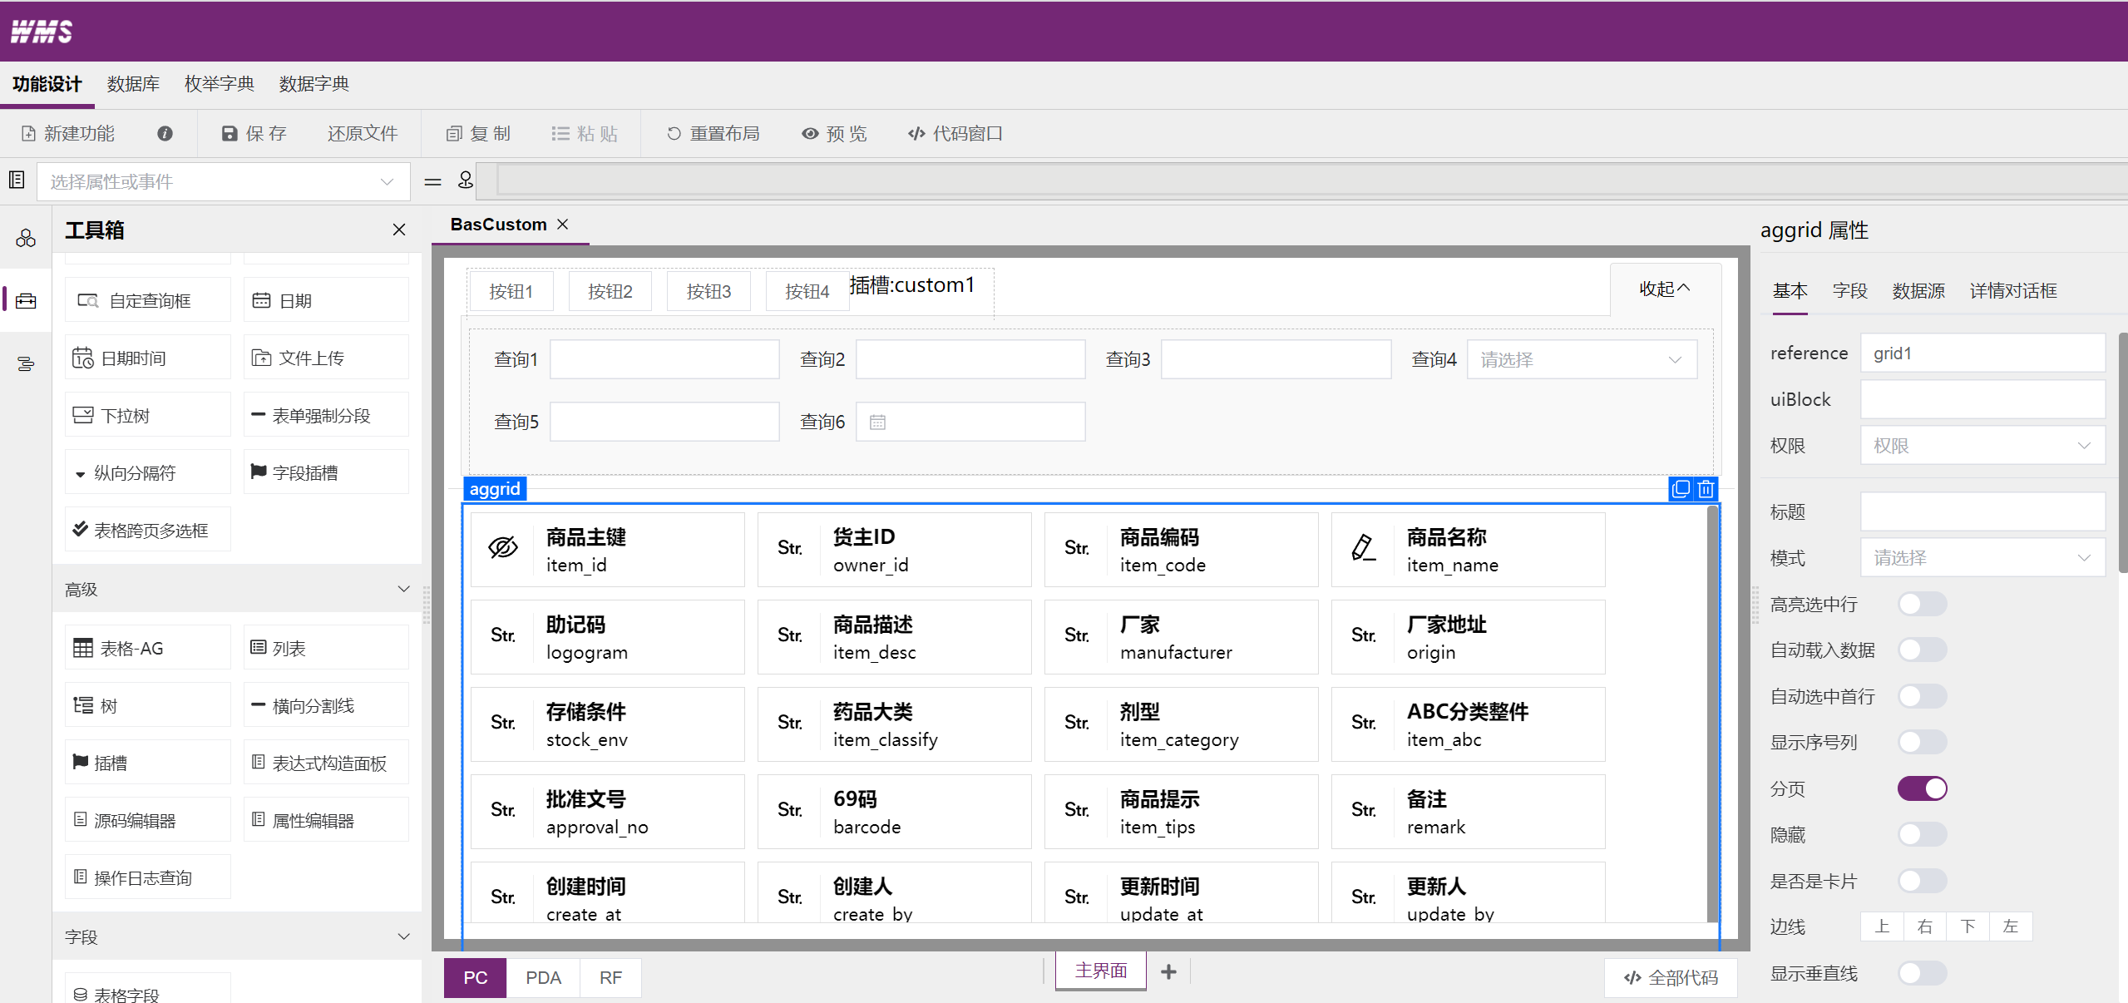Click the edit pencil icon of 商品名称
This screenshot has width=2128, height=1003.
[x=1362, y=548]
